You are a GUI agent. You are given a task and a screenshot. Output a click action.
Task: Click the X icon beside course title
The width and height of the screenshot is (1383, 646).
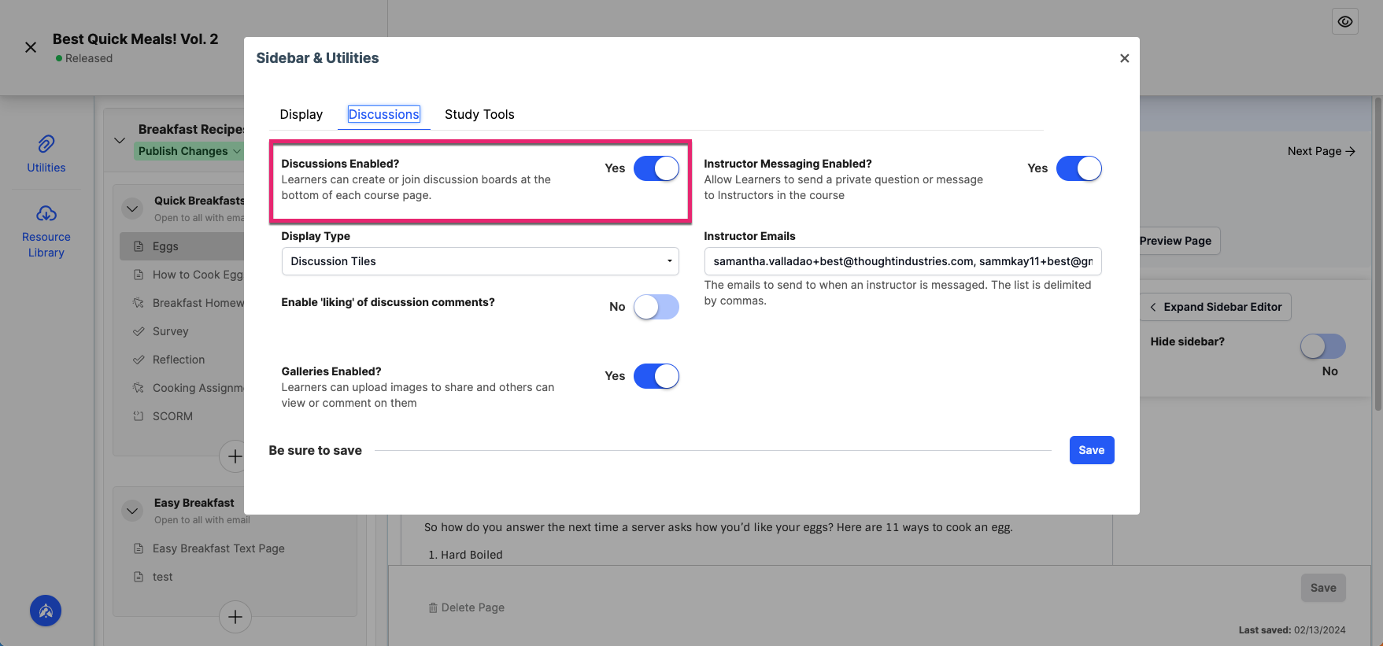pos(31,47)
